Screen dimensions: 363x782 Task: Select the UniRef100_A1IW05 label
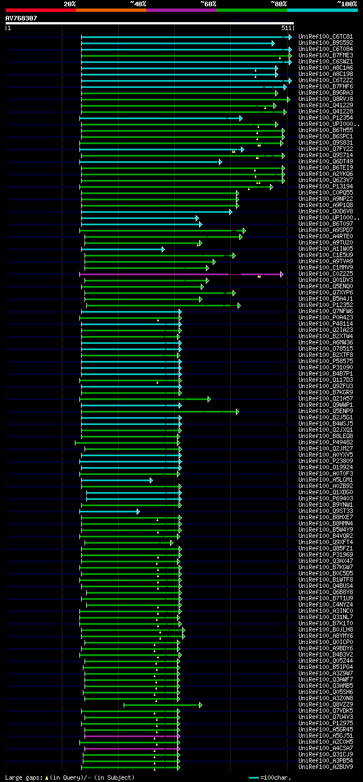[x=326, y=249]
